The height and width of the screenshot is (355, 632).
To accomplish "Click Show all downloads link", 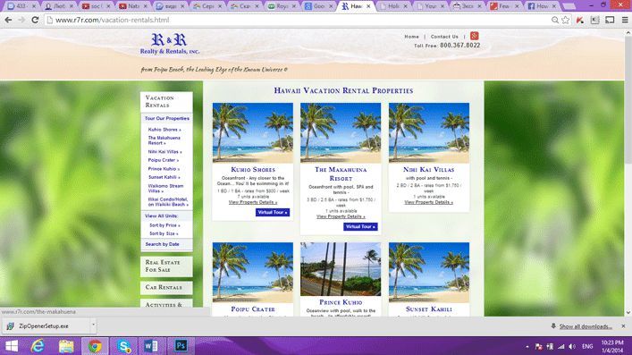I will coord(586,326).
